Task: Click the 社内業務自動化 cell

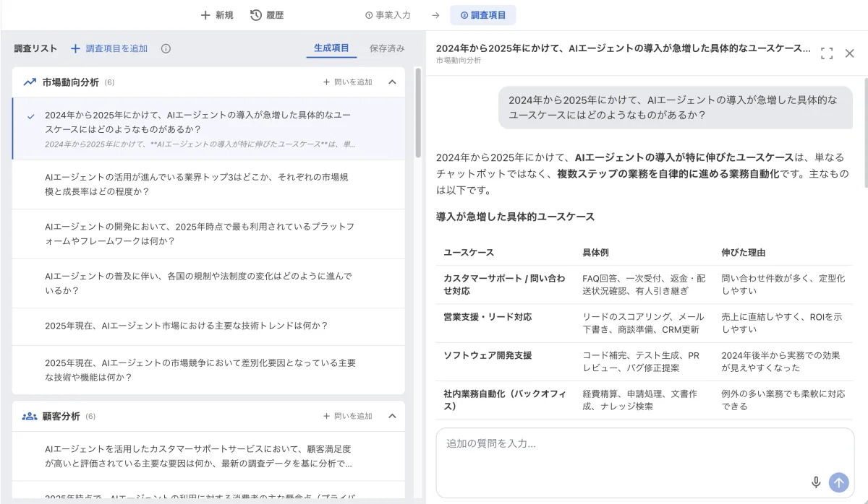Action: click(x=506, y=400)
